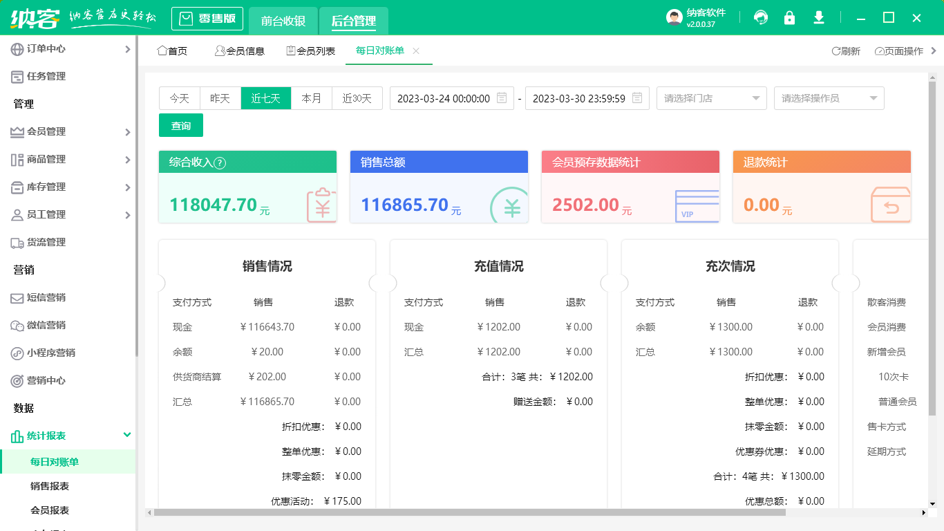
Task: Select the 近30天 range option
Action: click(357, 98)
